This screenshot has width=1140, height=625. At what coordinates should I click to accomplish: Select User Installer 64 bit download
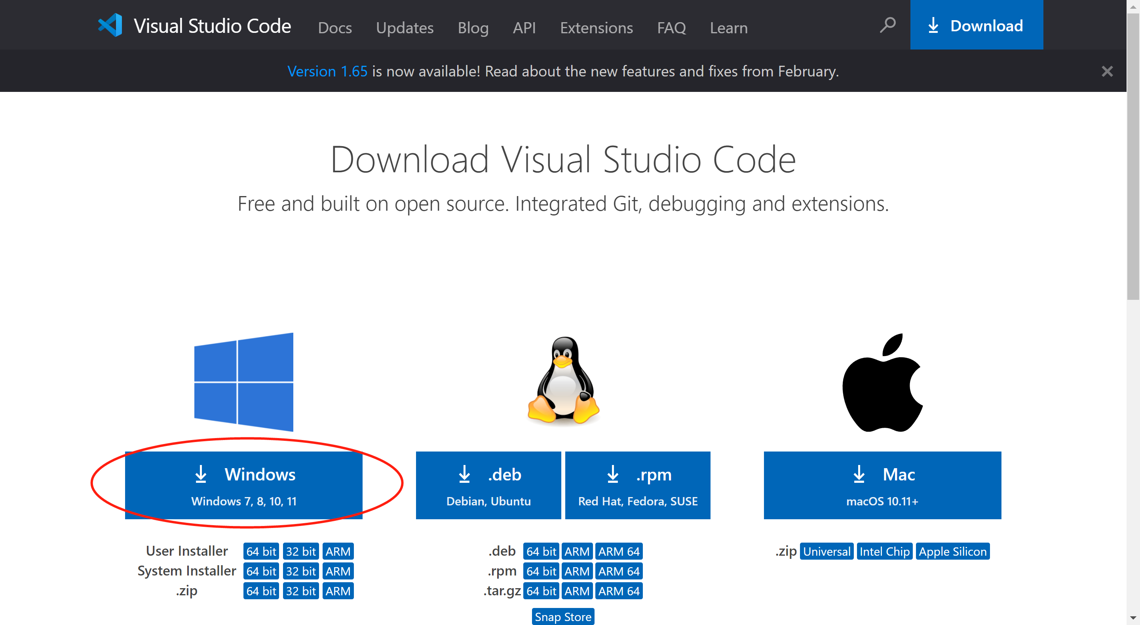point(261,551)
